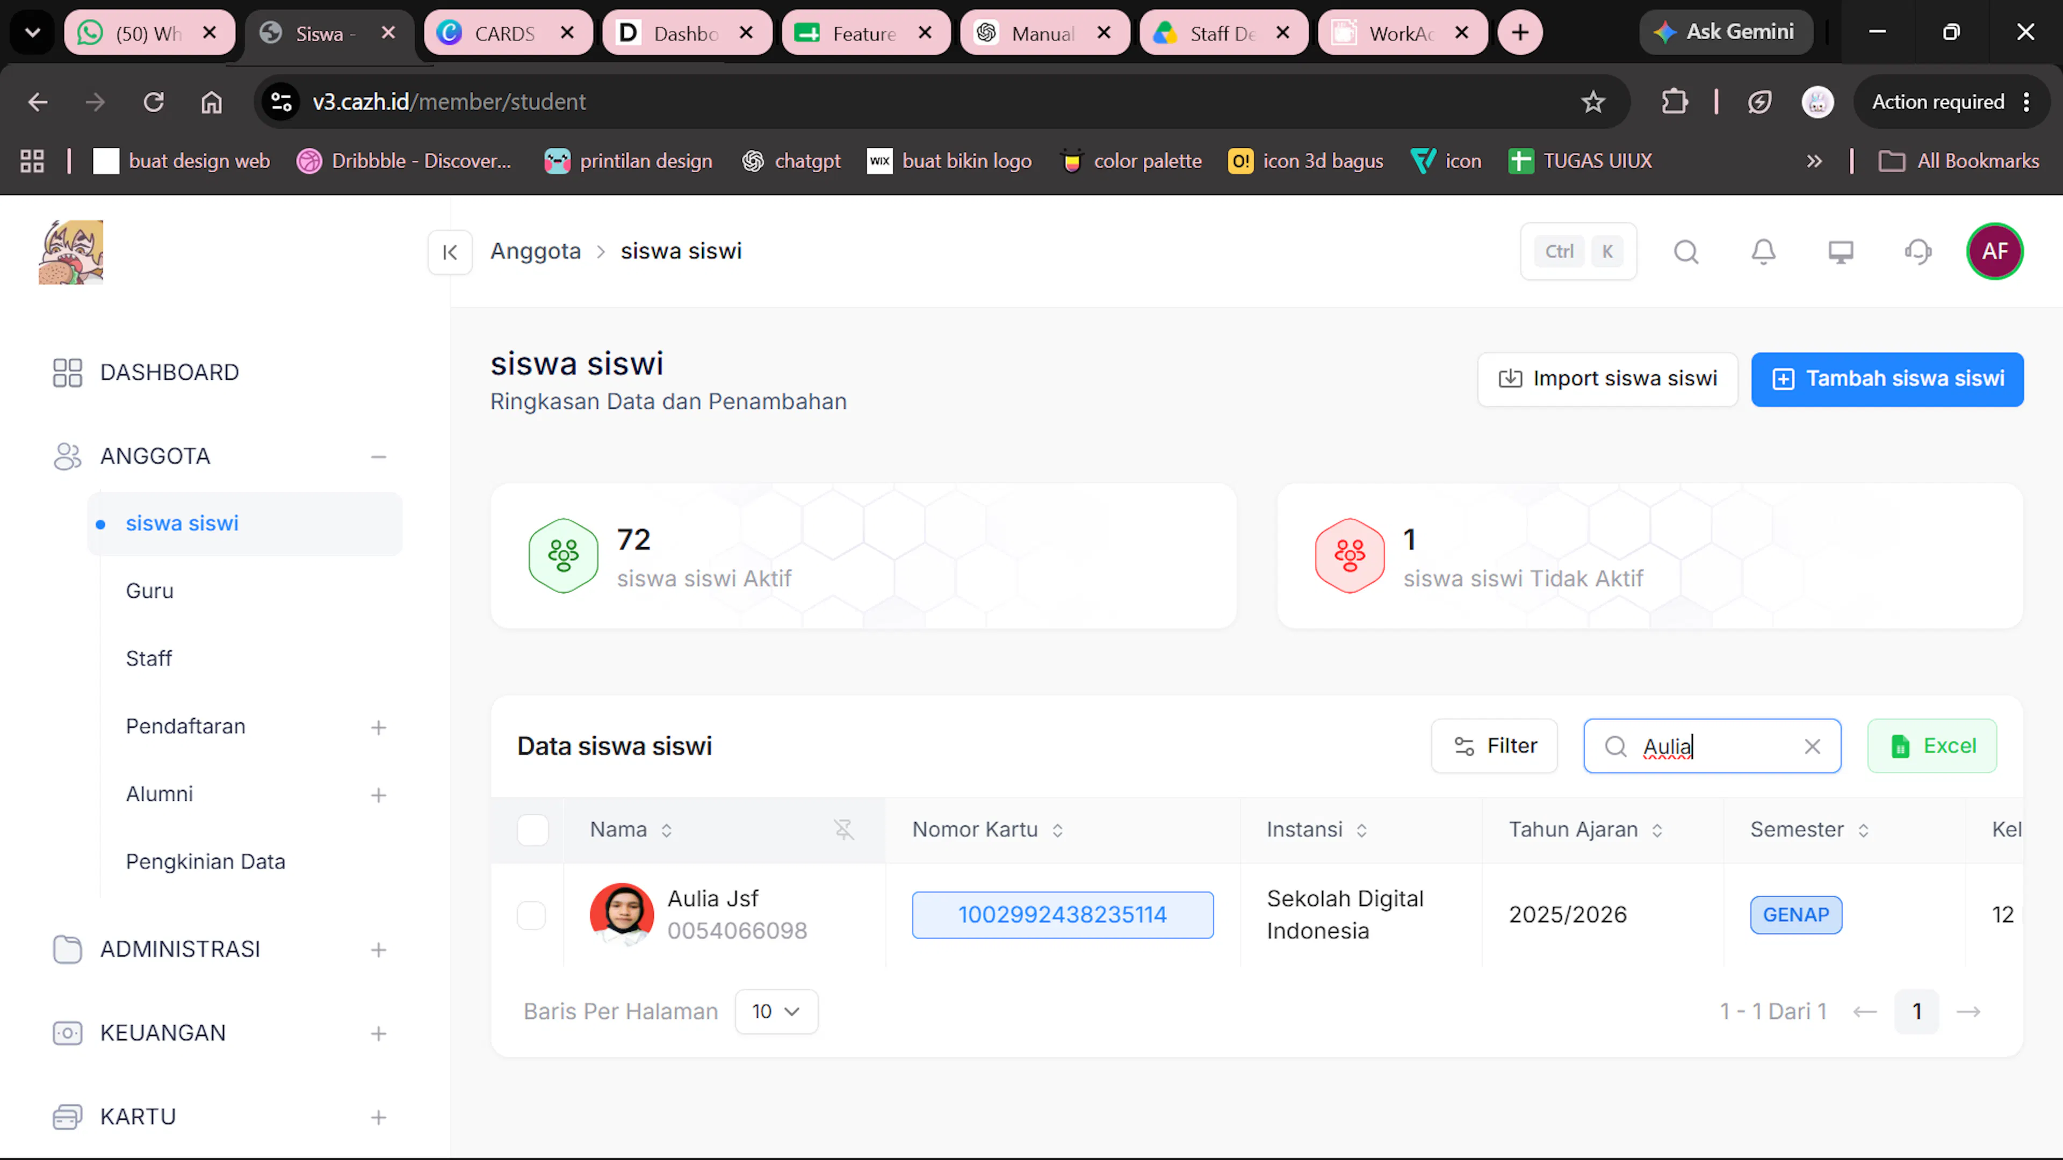
Task: Open the Chrome apps grid shortcut
Action: tap(32, 161)
